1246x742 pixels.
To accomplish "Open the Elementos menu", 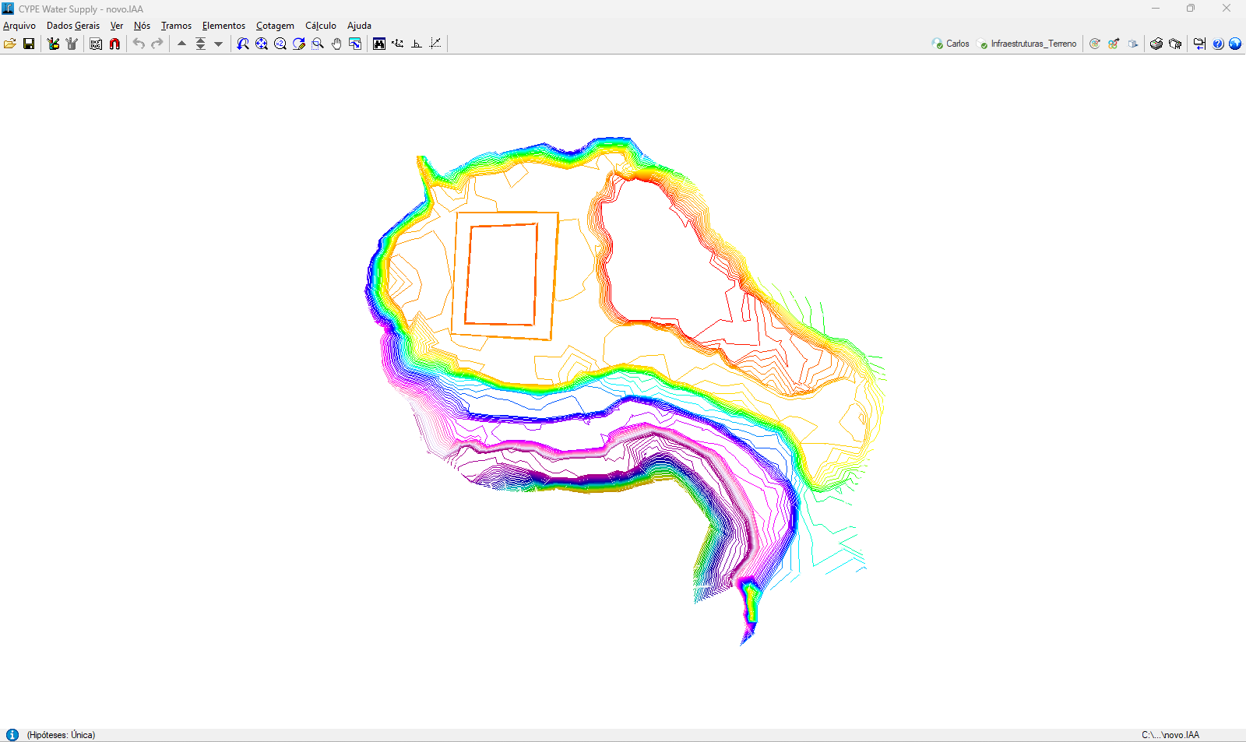I will click(x=224, y=26).
